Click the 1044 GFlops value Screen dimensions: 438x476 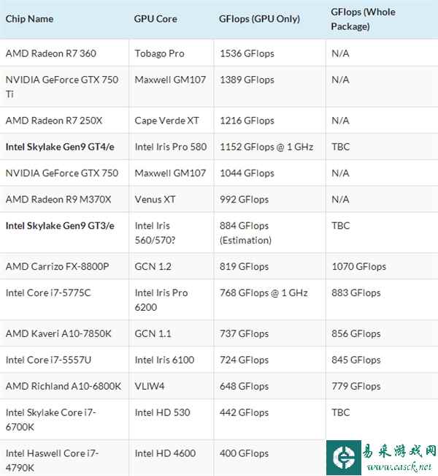[x=247, y=173]
